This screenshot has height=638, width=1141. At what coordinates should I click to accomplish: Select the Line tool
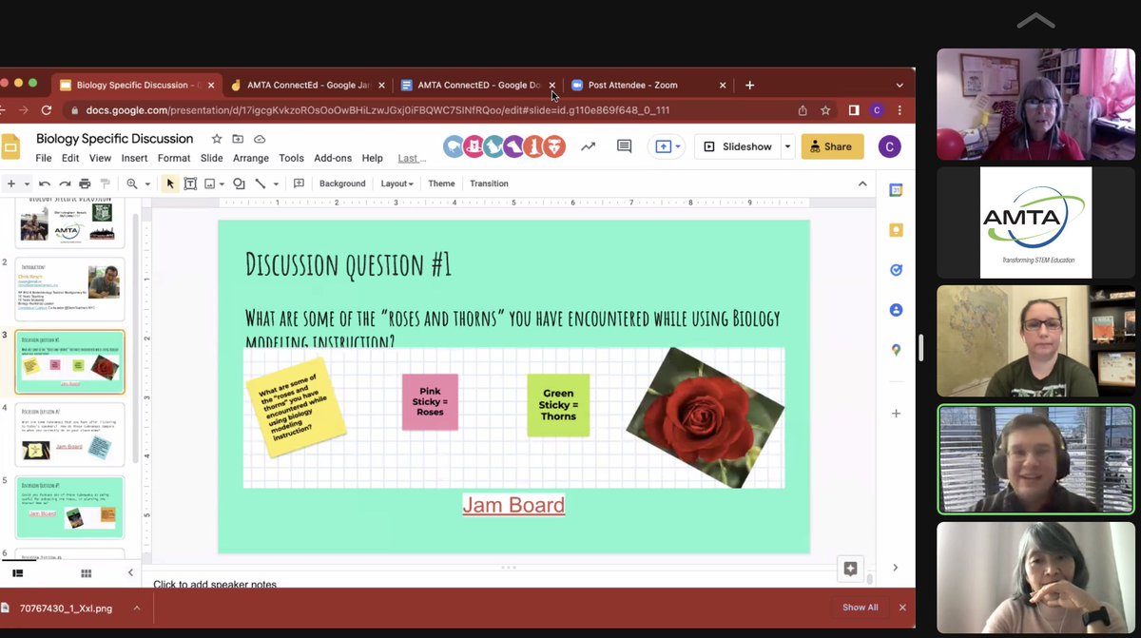click(x=260, y=183)
